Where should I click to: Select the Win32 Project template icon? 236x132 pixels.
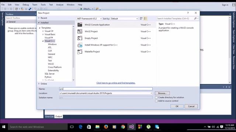pyautogui.click(x=80, y=32)
